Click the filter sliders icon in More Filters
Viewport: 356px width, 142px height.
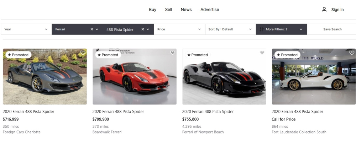tap(262, 29)
